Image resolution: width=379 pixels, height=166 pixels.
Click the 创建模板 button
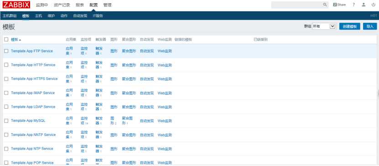(350, 26)
